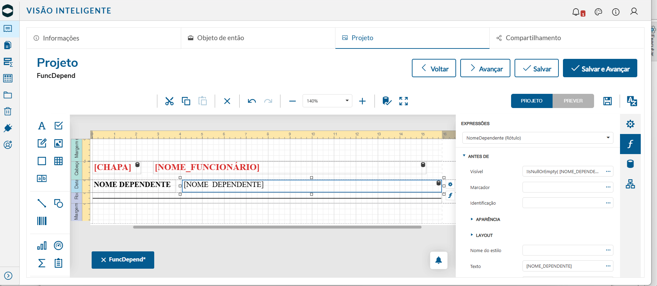Select the Shape tool
This screenshot has width=657, height=286.
(58, 203)
